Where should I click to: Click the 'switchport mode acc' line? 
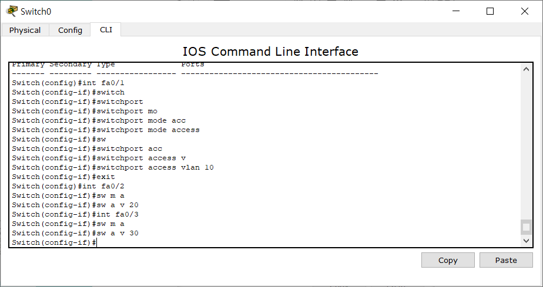tap(99, 121)
